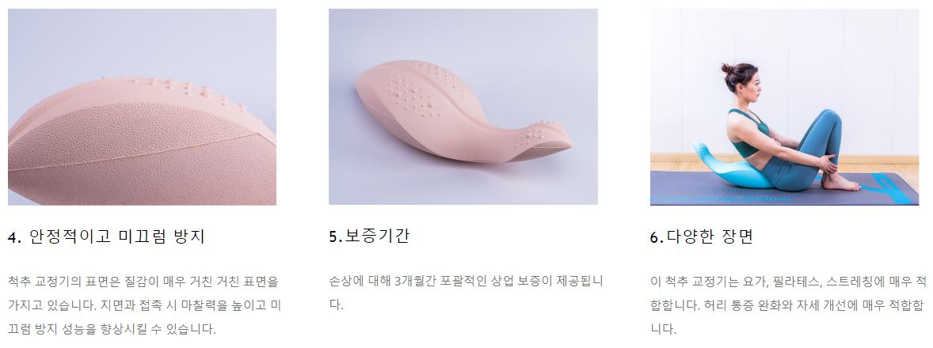Image resolution: width=933 pixels, height=348 pixels.
Task: Click the 3개월간 warranty description text
Action: 466,293
